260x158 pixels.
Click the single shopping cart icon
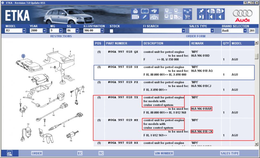pyautogui.click(x=187, y=17)
